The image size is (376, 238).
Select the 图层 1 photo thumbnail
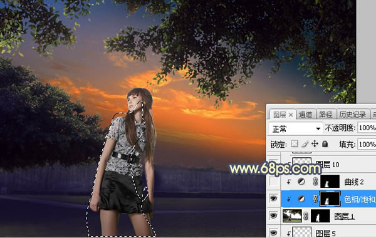point(292,215)
